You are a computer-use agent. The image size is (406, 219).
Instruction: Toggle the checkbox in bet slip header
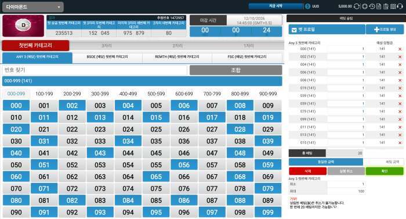tap(294, 30)
